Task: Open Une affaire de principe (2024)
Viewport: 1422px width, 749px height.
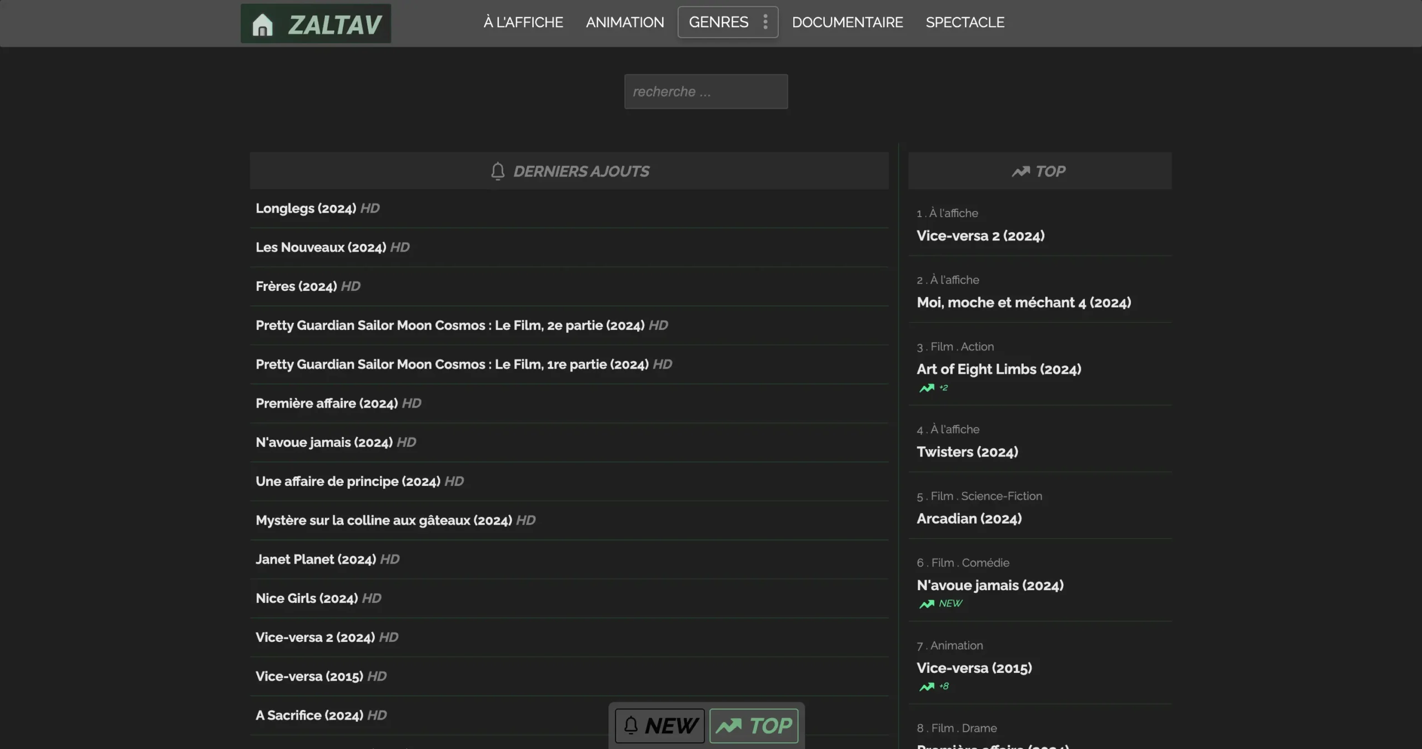Action: [x=348, y=481]
